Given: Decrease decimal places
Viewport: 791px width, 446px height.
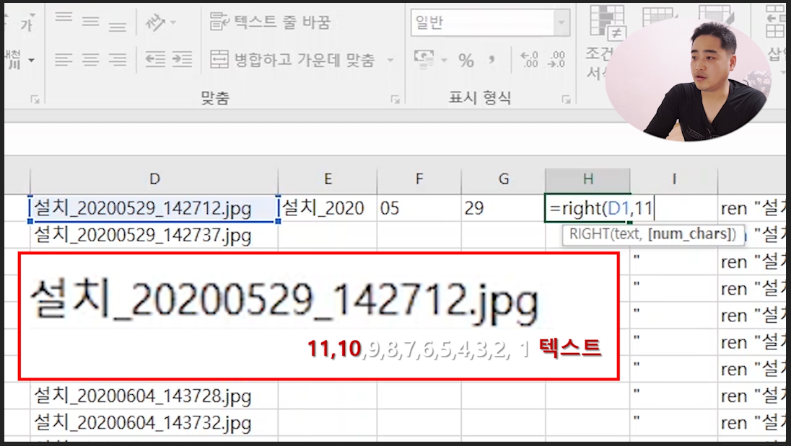Looking at the screenshot, I should [556, 59].
